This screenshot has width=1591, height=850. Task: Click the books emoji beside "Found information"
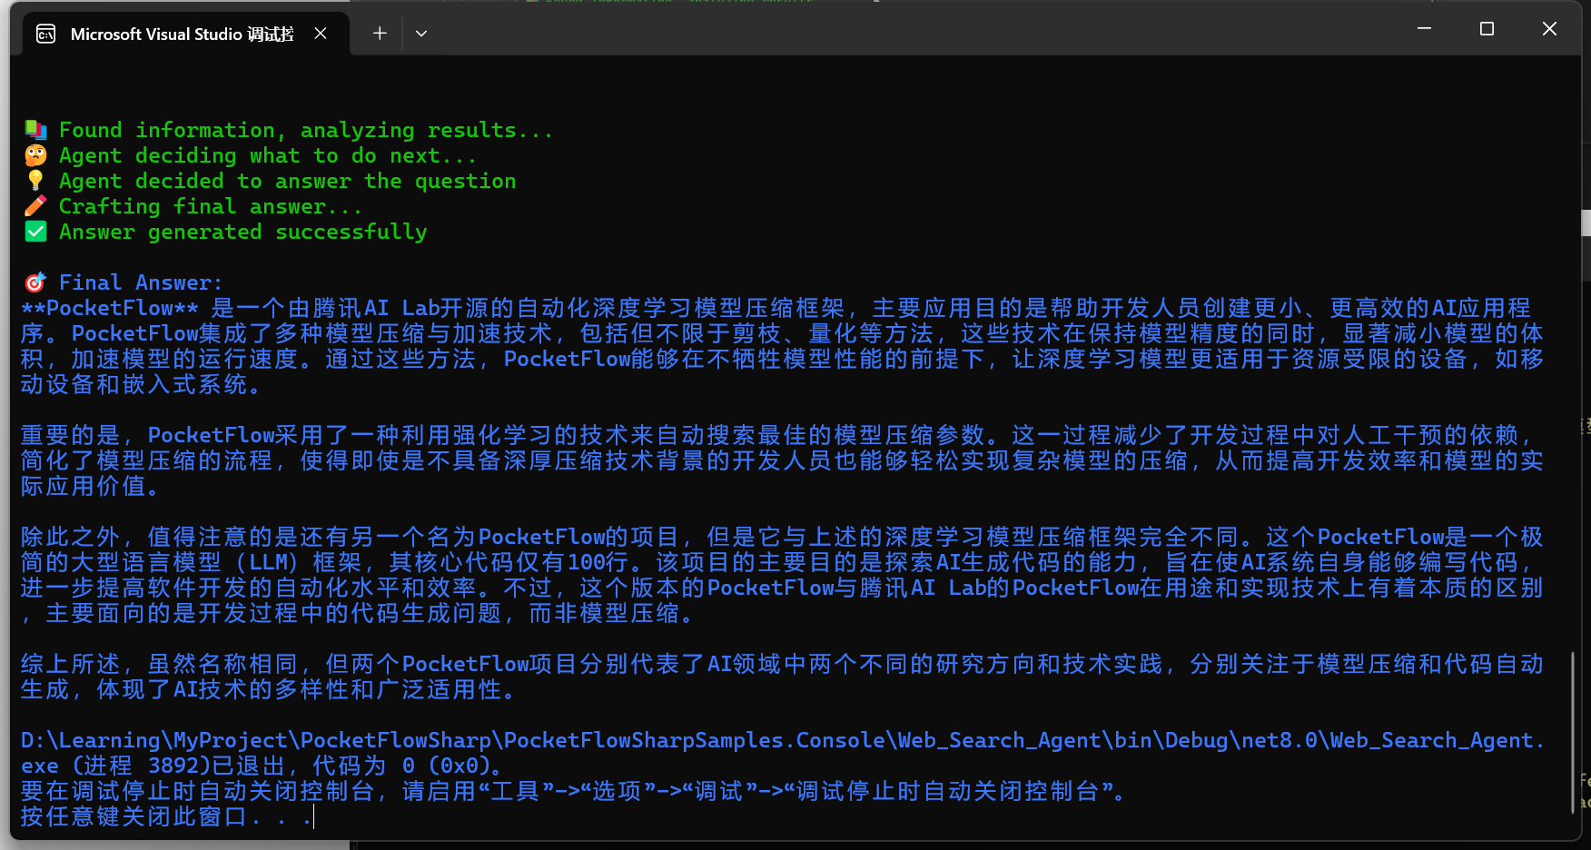(x=35, y=128)
